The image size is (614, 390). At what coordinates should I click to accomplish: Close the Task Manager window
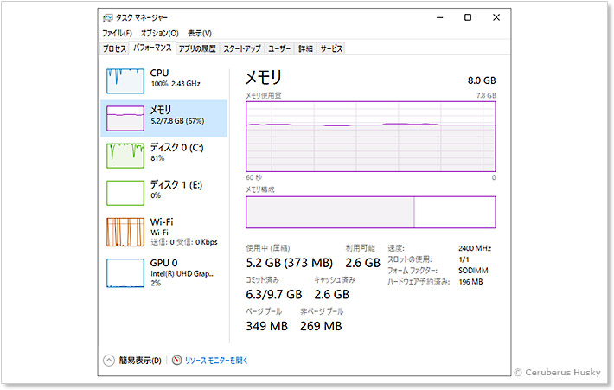[496, 17]
